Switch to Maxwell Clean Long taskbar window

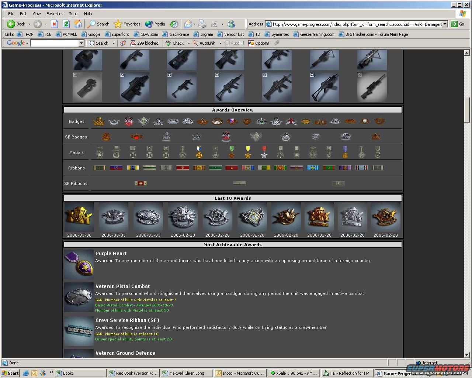(x=186, y=373)
